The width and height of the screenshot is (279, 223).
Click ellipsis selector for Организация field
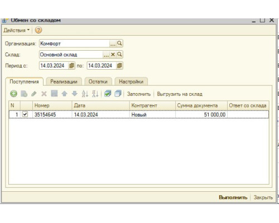(x=113, y=43)
